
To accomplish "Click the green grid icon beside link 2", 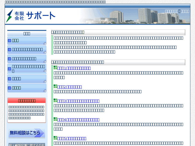I will point(55,86).
